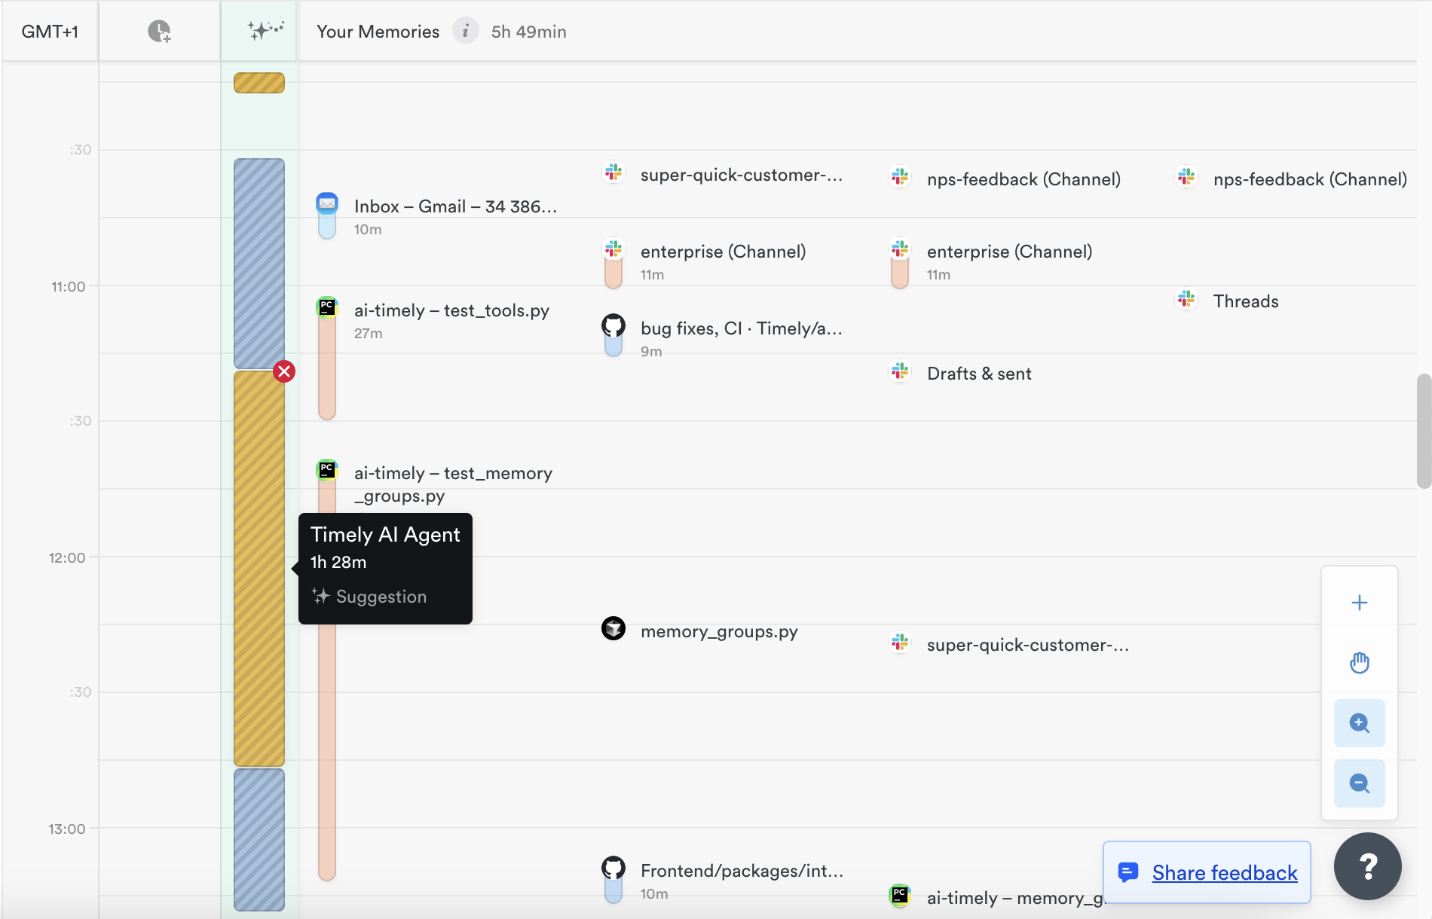Select the ai-timely test_tools.py memory

pos(451,310)
